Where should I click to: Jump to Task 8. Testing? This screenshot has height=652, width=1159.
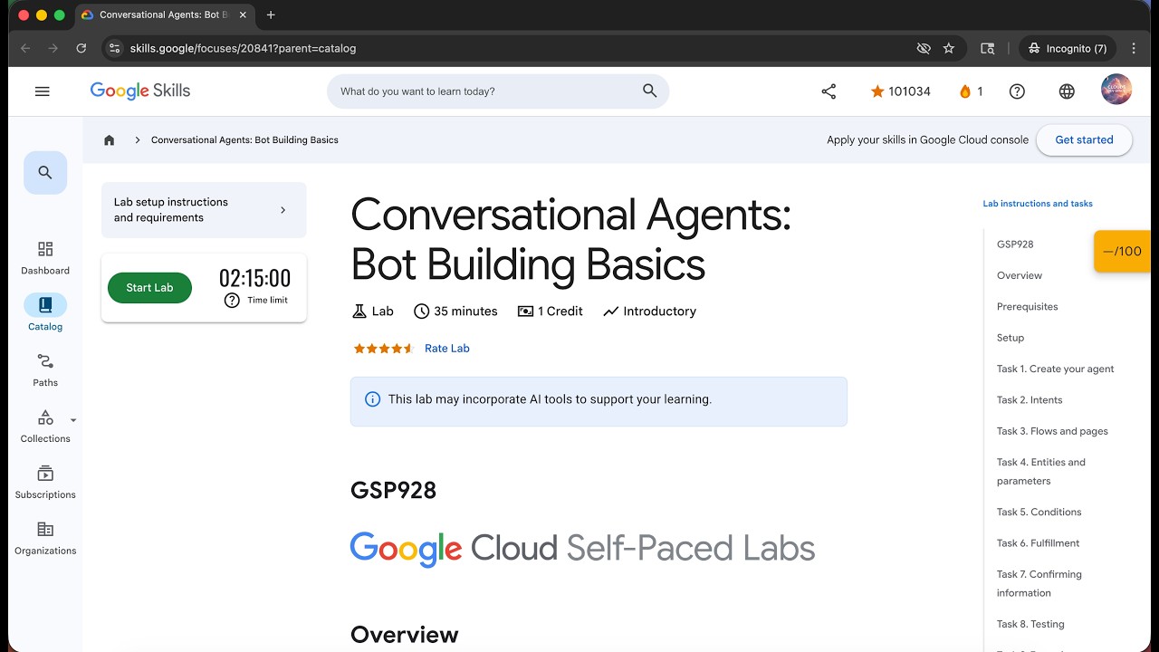click(x=1030, y=624)
